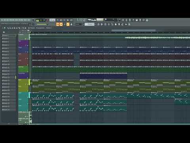Select the playlist zoom tool
The width and height of the screenshot is (190, 143).
click(x=23, y=28)
